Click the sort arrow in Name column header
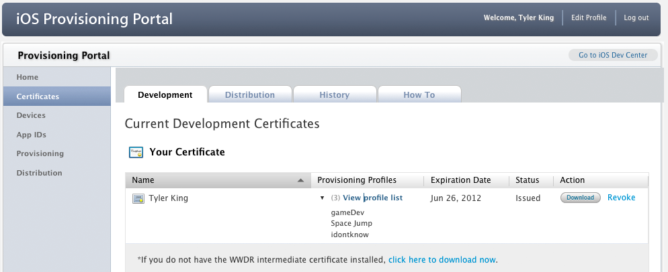This screenshot has height=272, width=668. click(301, 180)
